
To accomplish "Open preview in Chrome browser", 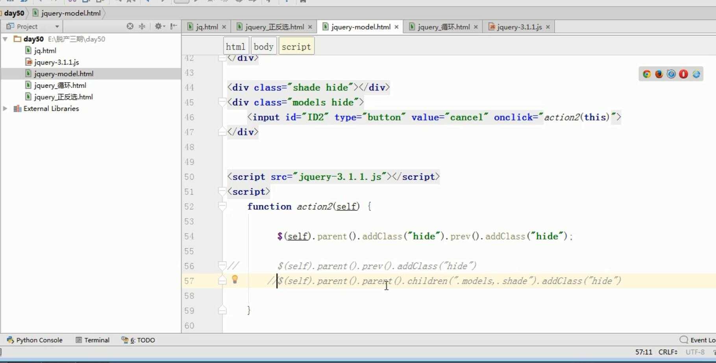I will tap(646, 74).
